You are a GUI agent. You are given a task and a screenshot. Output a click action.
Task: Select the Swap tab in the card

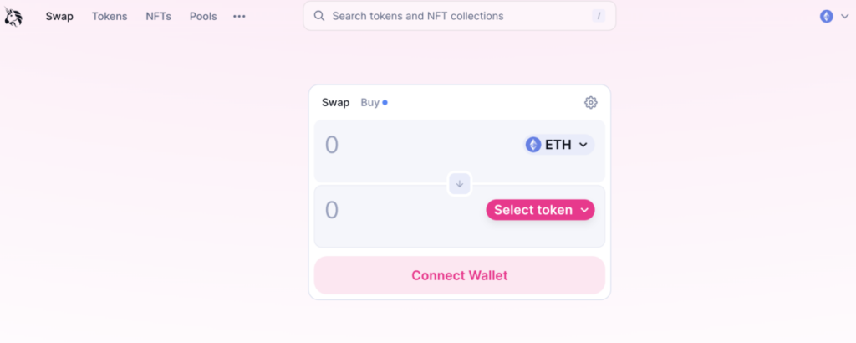[336, 103]
